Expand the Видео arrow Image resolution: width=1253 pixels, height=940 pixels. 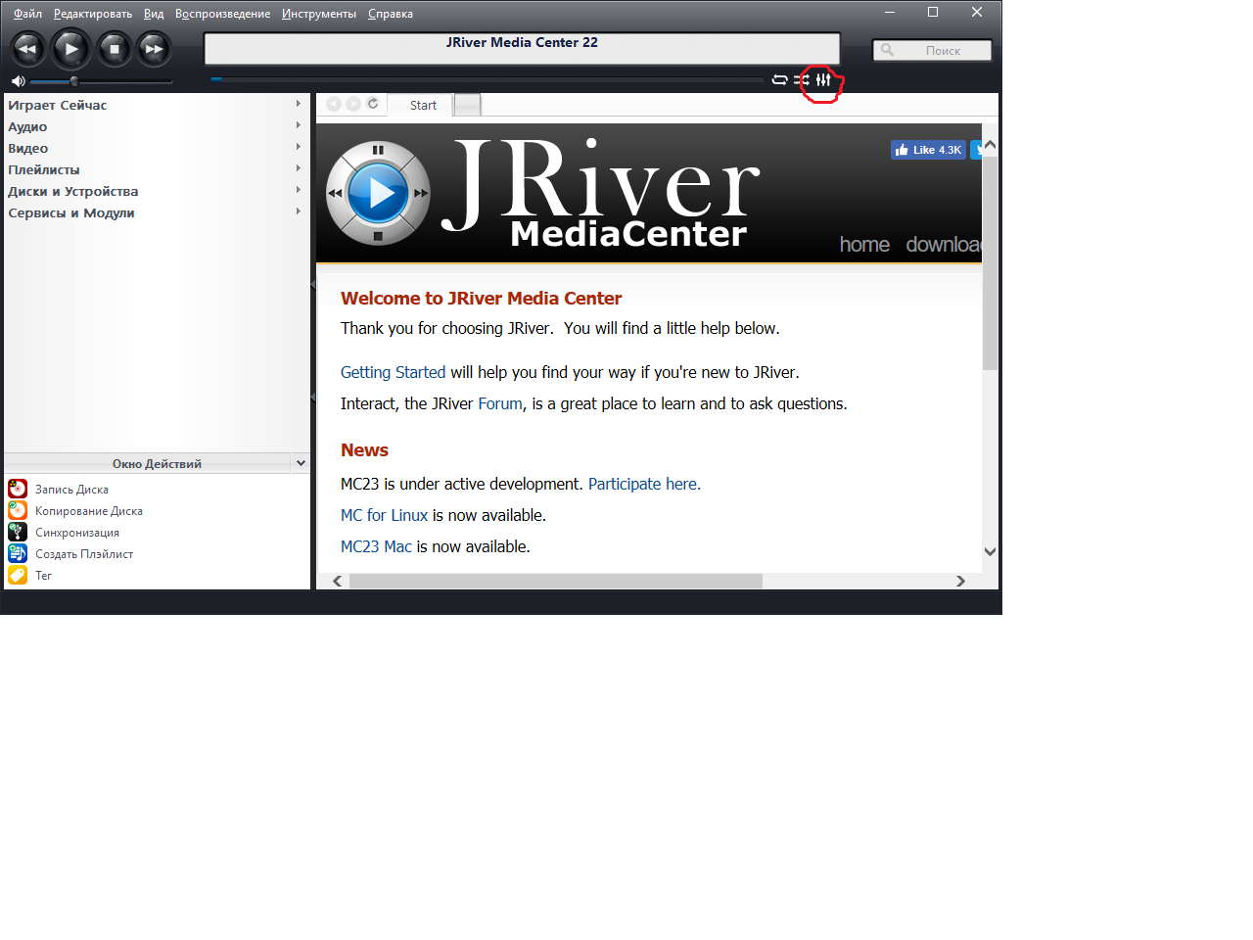point(299,147)
